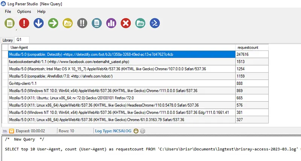The width and height of the screenshot is (301, 161).
Task: Click the orange lock icon in status bar
Action: tap(12, 131)
